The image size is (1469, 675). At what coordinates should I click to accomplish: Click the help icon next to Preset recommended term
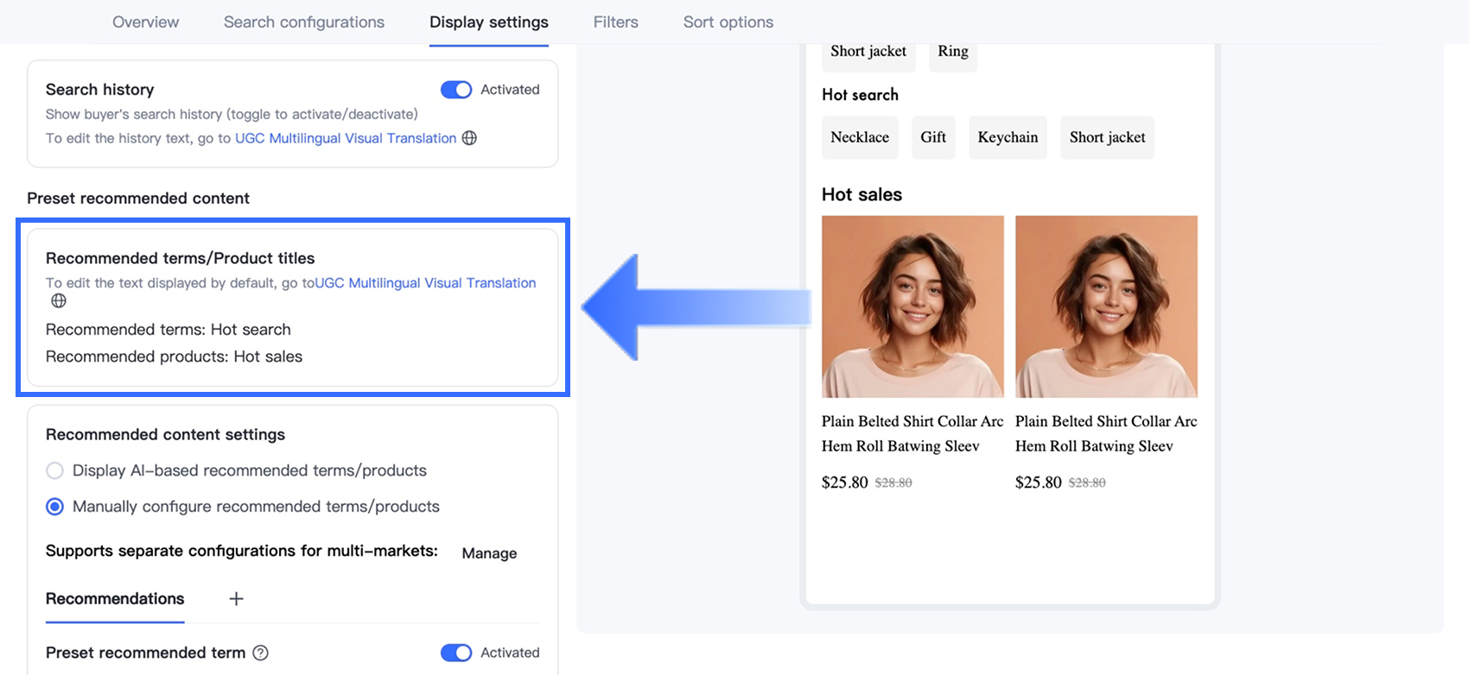point(260,653)
